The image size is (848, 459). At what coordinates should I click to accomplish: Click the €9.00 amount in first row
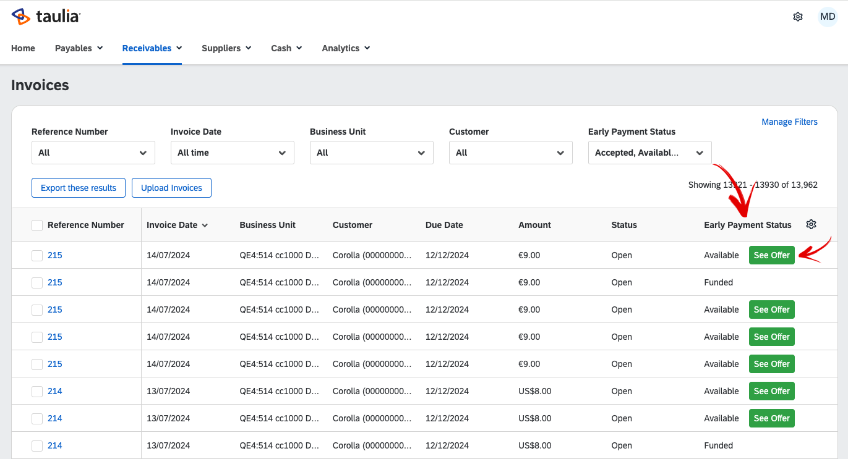[529, 255]
